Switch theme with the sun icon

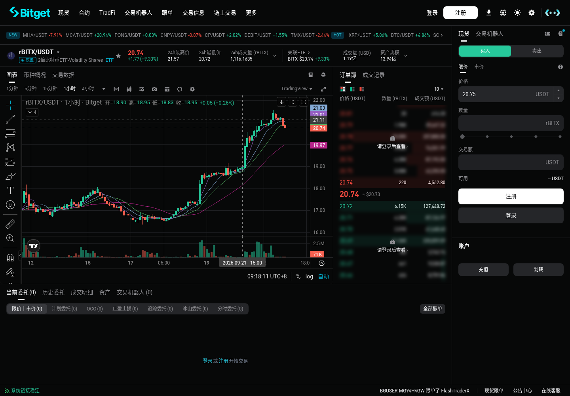517,13
